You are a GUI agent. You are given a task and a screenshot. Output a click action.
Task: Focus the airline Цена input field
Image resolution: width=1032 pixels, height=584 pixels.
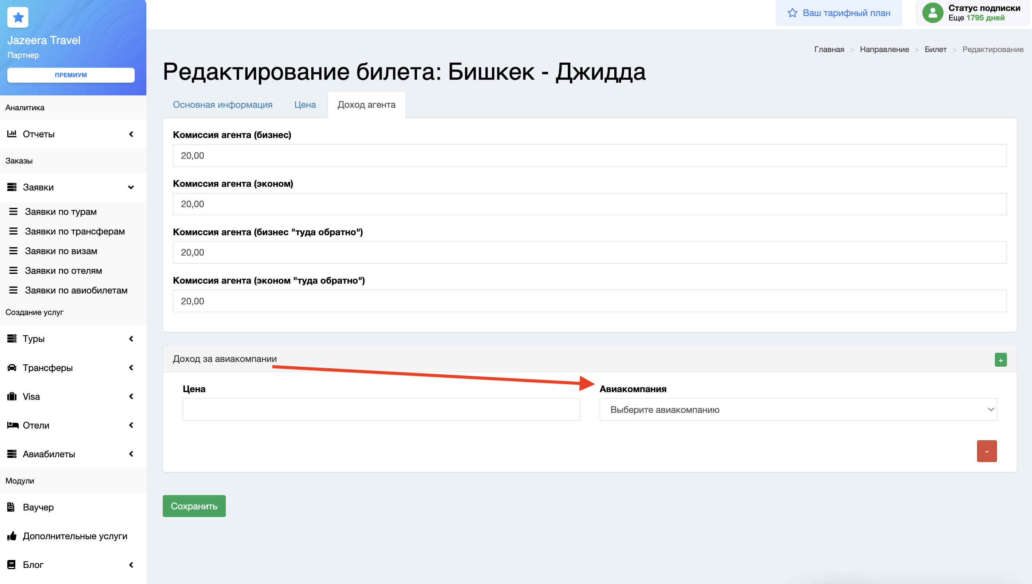tap(381, 410)
